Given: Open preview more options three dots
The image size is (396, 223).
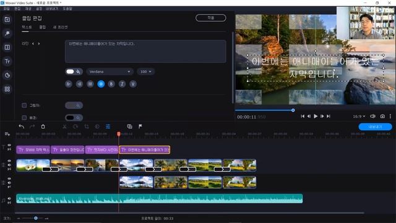Looking at the screenshot, I should (390, 116).
